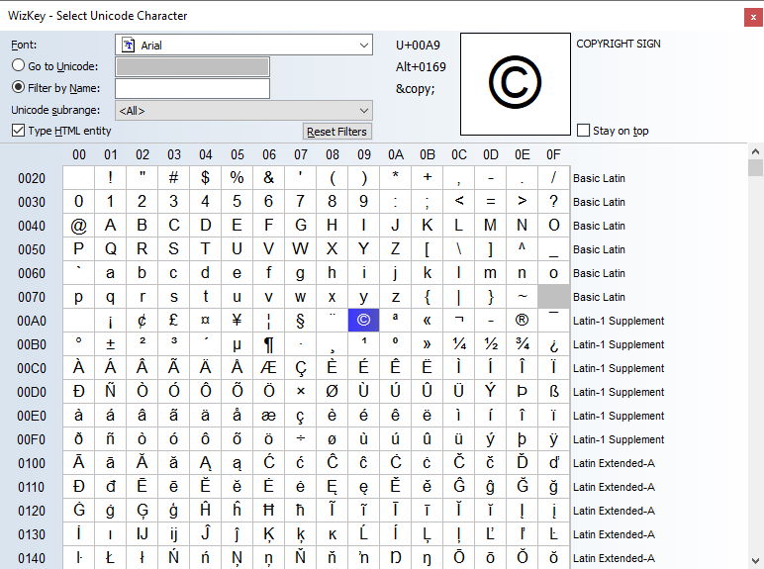Select the Go to Unicode radio button
Image resolution: width=764 pixels, height=569 pixels.
coord(18,65)
